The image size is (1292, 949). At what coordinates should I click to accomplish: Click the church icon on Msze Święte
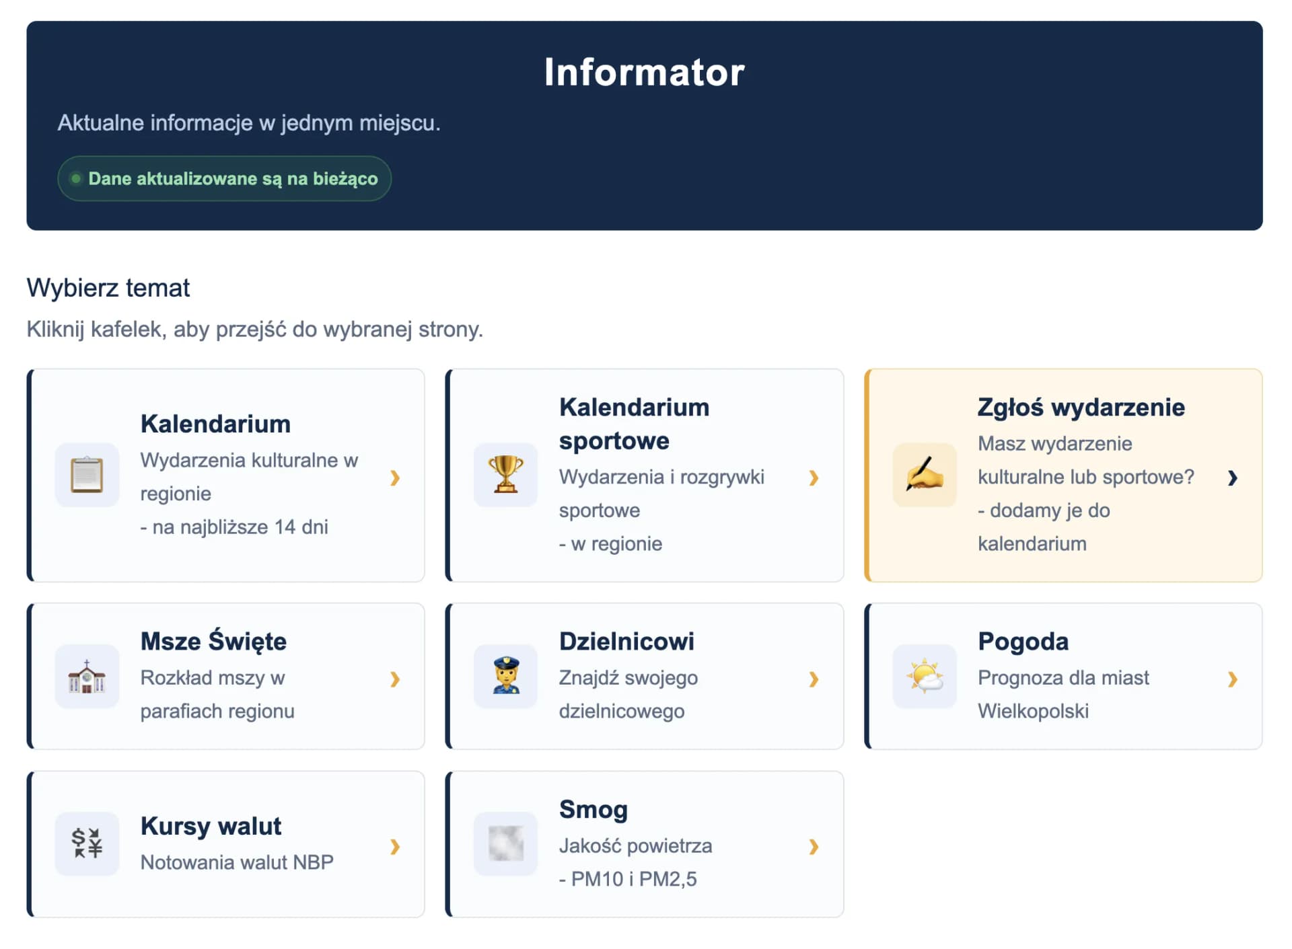pyautogui.click(x=87, y=677)
